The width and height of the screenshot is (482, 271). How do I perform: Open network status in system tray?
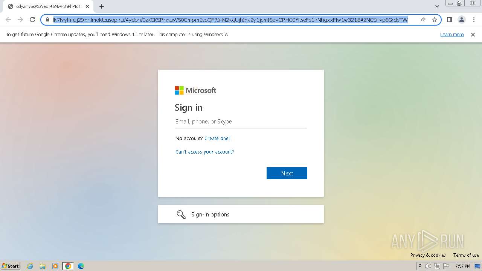[x=437, y=266]
